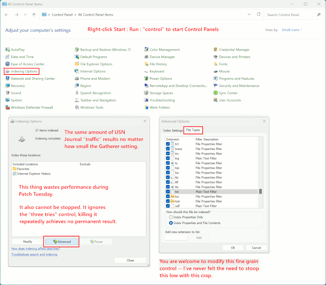Select Index Properties Only radio button
The height and width of the screenshot is (285, 326).
171,217
